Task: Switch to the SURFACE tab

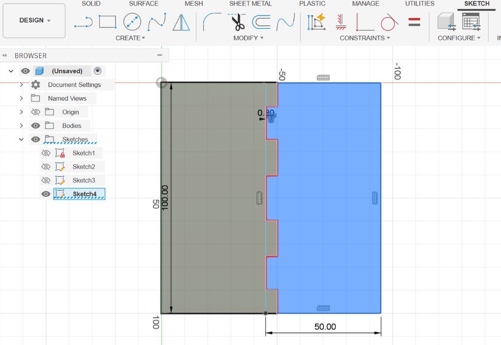Action: [144, 3]
